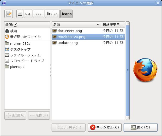162x136 pixels.
Task: Select the mozicon128.png file
Action: pos(88,37)
